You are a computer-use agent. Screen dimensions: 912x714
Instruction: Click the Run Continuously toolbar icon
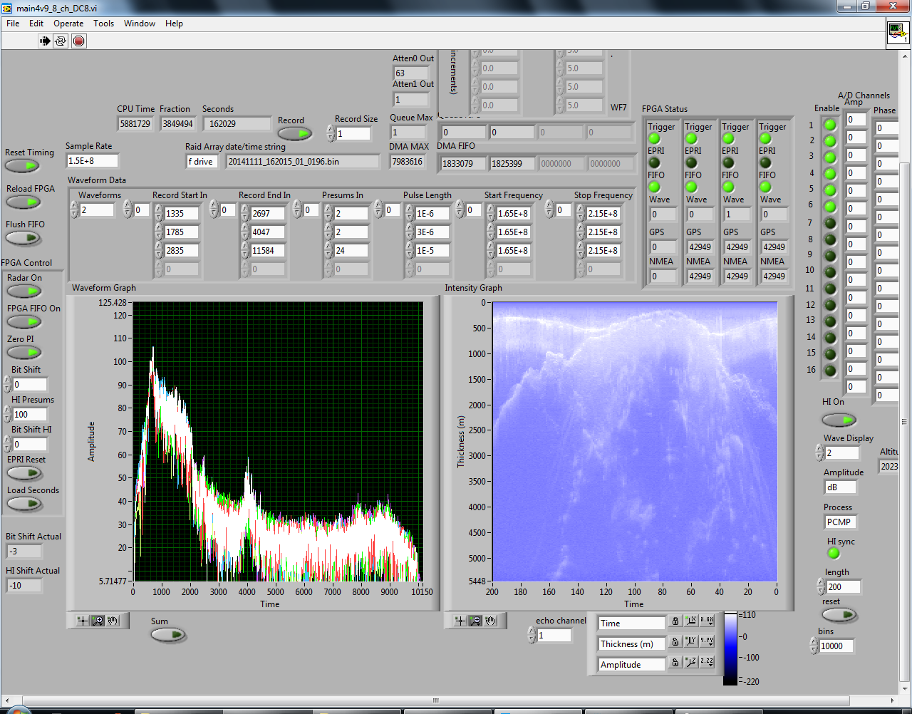pyautogui.click(x=61, y=41)
